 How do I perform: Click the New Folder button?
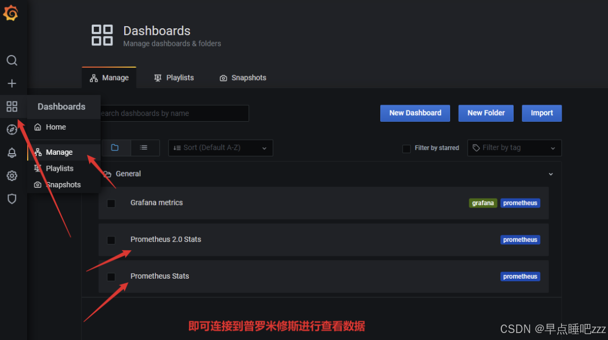(x=486, y=113)
